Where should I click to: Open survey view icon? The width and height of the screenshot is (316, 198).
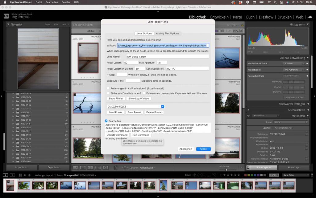click(98, 168)
